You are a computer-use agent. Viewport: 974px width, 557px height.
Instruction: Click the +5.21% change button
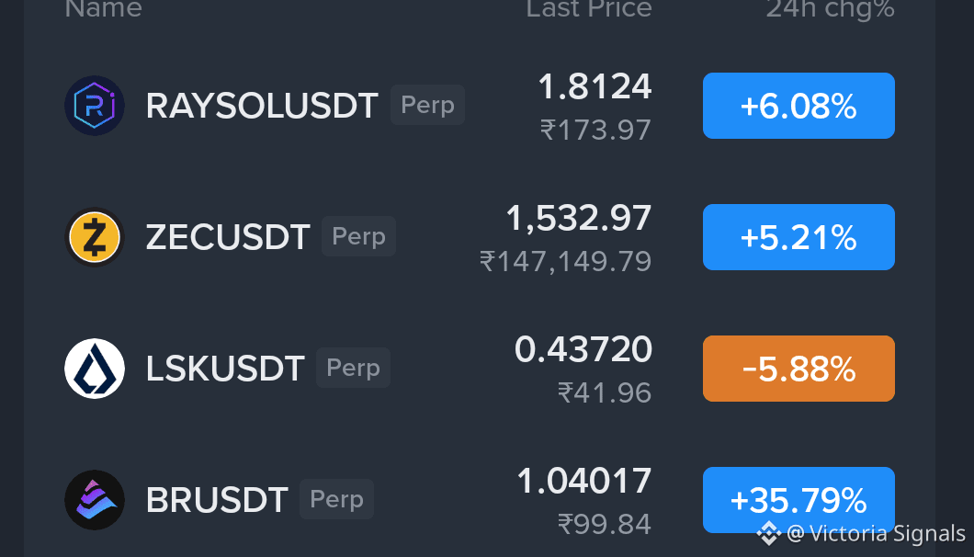pos(798,237)
